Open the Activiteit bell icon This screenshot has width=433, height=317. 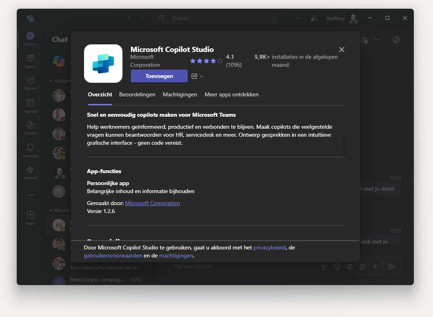click(x=30, y=151)
